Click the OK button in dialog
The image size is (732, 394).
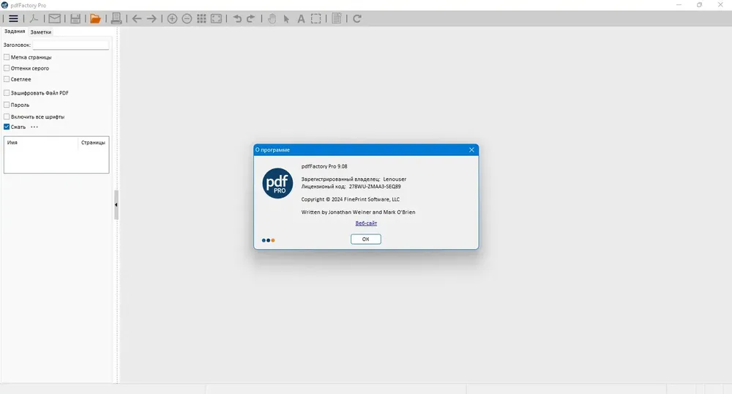click(365, 239)
